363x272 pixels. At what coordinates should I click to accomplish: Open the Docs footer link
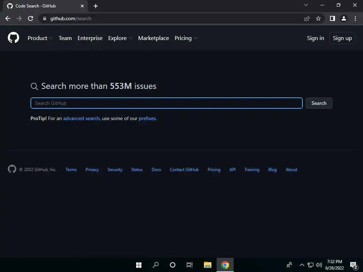pyautogui.click(x=156, y=170)
